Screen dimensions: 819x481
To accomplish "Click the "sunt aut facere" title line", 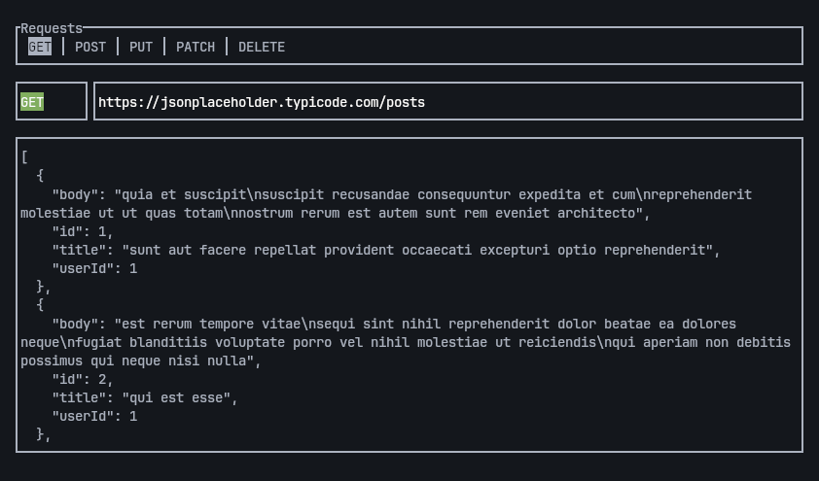I will [384, 250].
